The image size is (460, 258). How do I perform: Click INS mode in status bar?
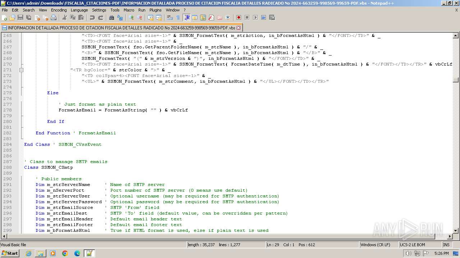[446, 245]
